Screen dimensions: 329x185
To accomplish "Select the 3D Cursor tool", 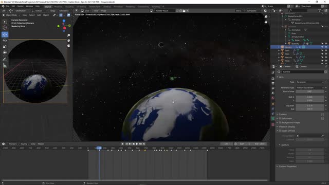I will point(5,27).
